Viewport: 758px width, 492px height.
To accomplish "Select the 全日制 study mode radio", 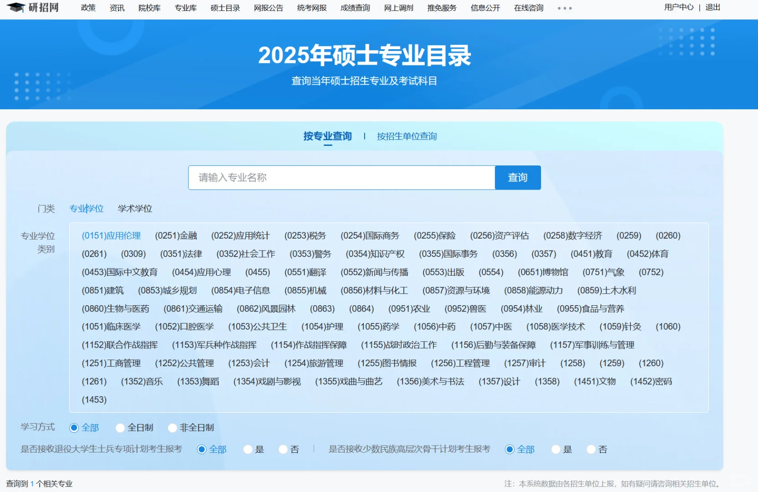I will click(x=120, y=428).
